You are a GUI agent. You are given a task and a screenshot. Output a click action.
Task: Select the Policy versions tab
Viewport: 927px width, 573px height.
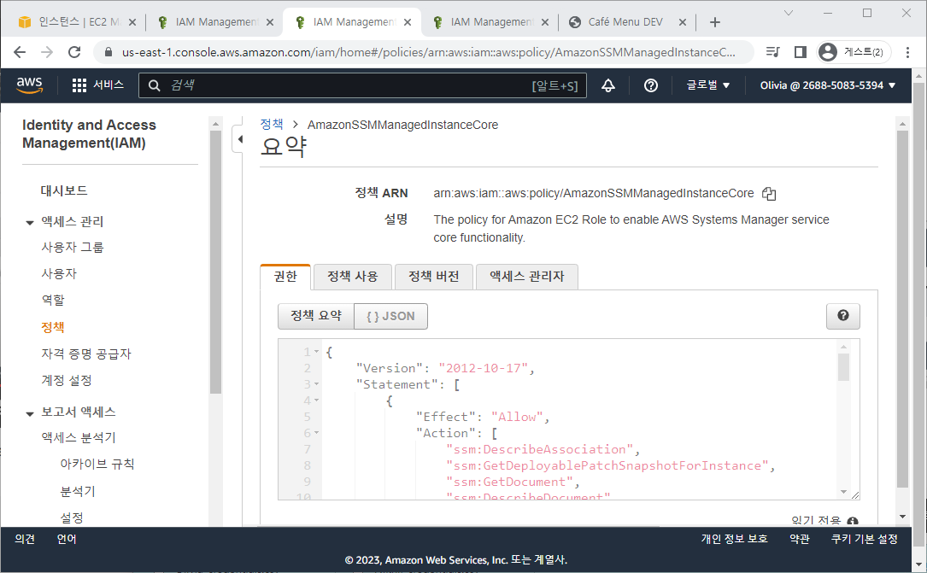[433, 276]
